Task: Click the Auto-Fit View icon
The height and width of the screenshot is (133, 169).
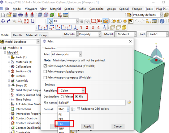Action: click(x=26, y=21)
